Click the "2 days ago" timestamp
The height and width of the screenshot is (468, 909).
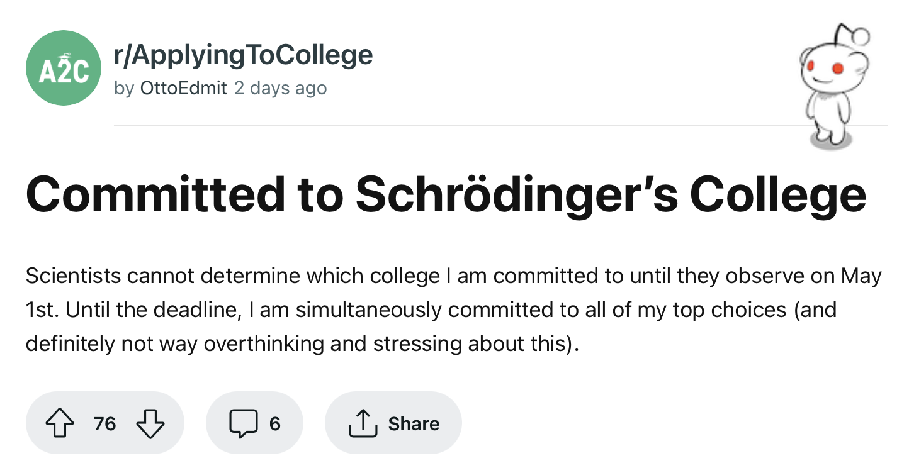click(x=280, y=88)
